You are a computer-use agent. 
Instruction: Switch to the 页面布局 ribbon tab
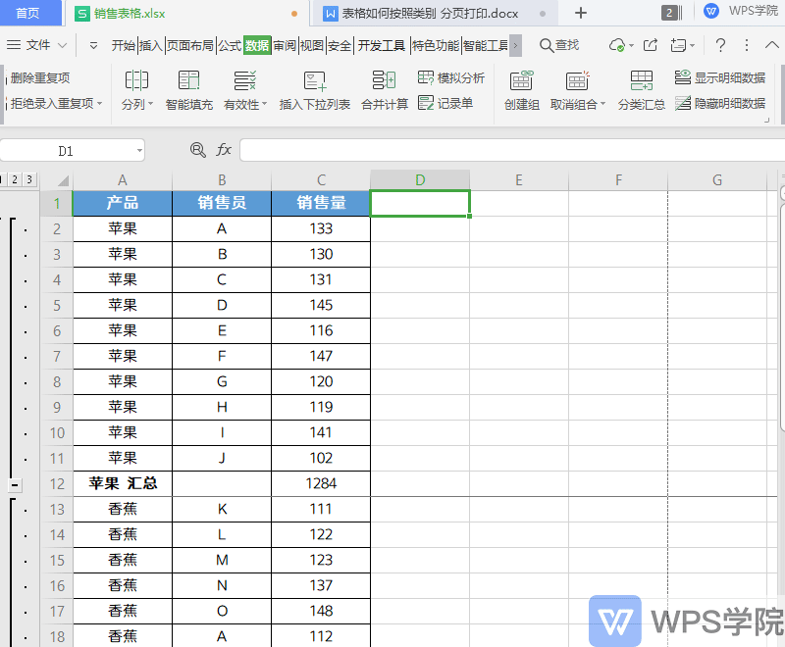pos(189,45)
